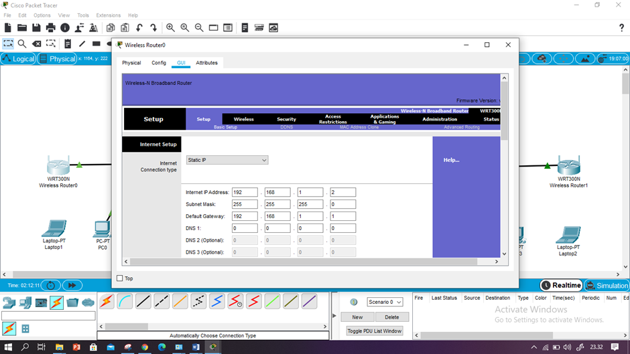
Task: Open the Wireless router menu tab
Action: tap(243, 119)
